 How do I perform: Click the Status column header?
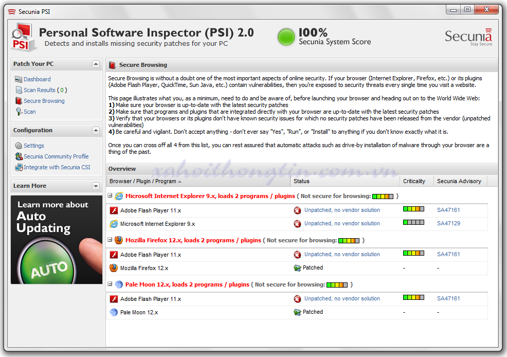(x=345, y=181)
